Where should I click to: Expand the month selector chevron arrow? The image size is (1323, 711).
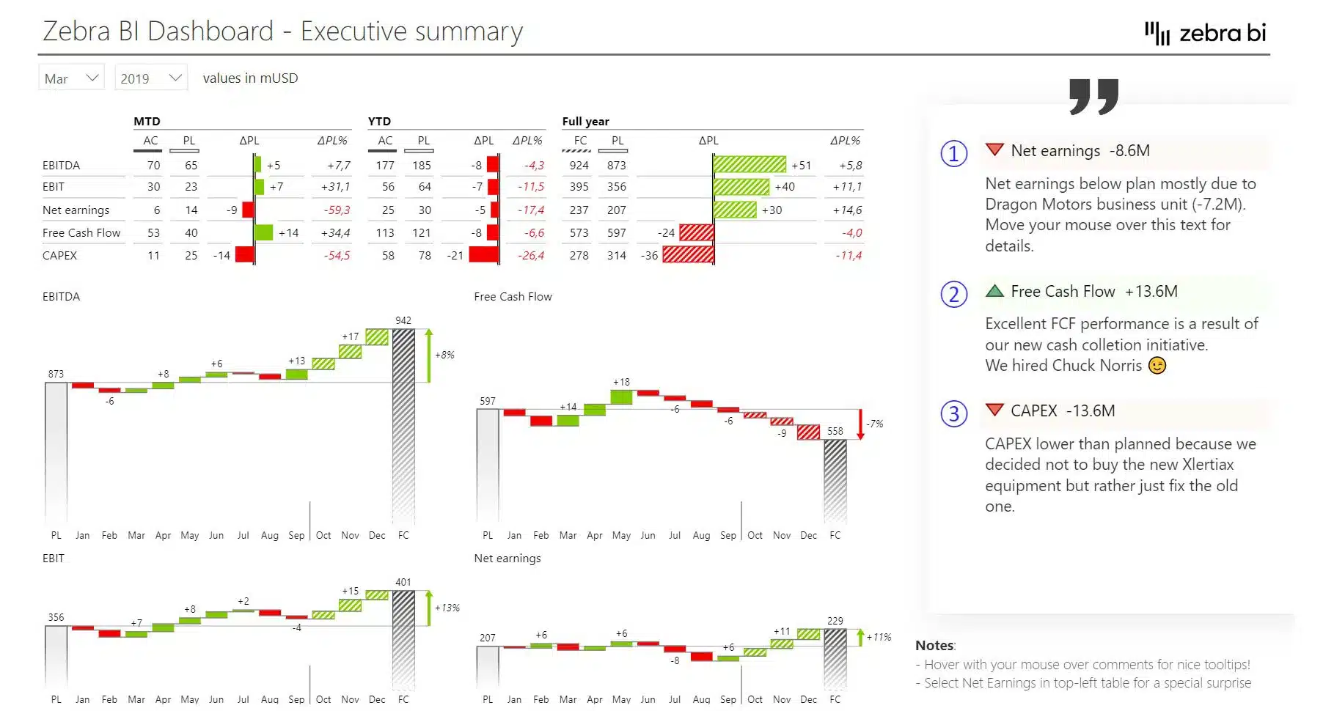pyautogui.click(x=92, y=77)
